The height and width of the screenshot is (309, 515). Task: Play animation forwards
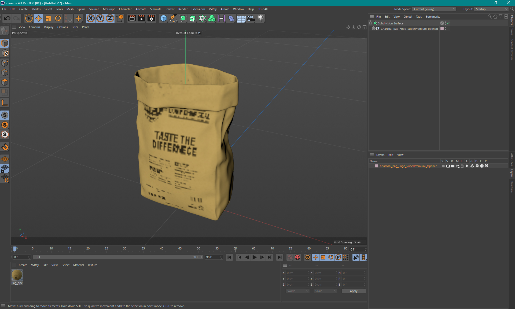coord(255,257)
